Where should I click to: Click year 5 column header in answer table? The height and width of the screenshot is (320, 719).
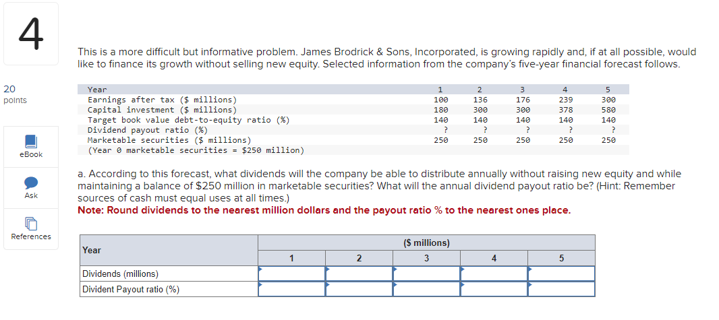click(x=561, y=258)
